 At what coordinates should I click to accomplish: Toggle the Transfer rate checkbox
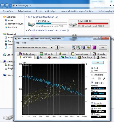click(x=92, y=83)
